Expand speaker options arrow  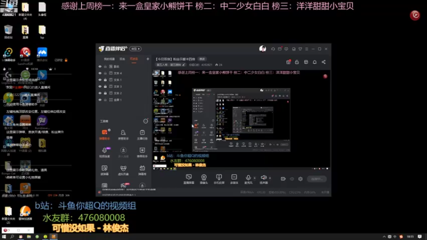(270, 178)
